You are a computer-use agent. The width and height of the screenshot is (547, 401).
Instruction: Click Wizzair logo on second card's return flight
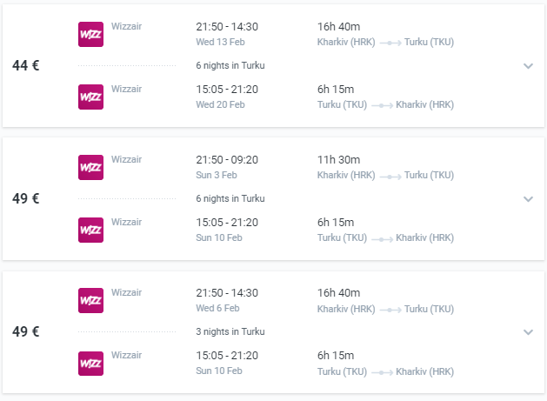(x=90, y=230)
